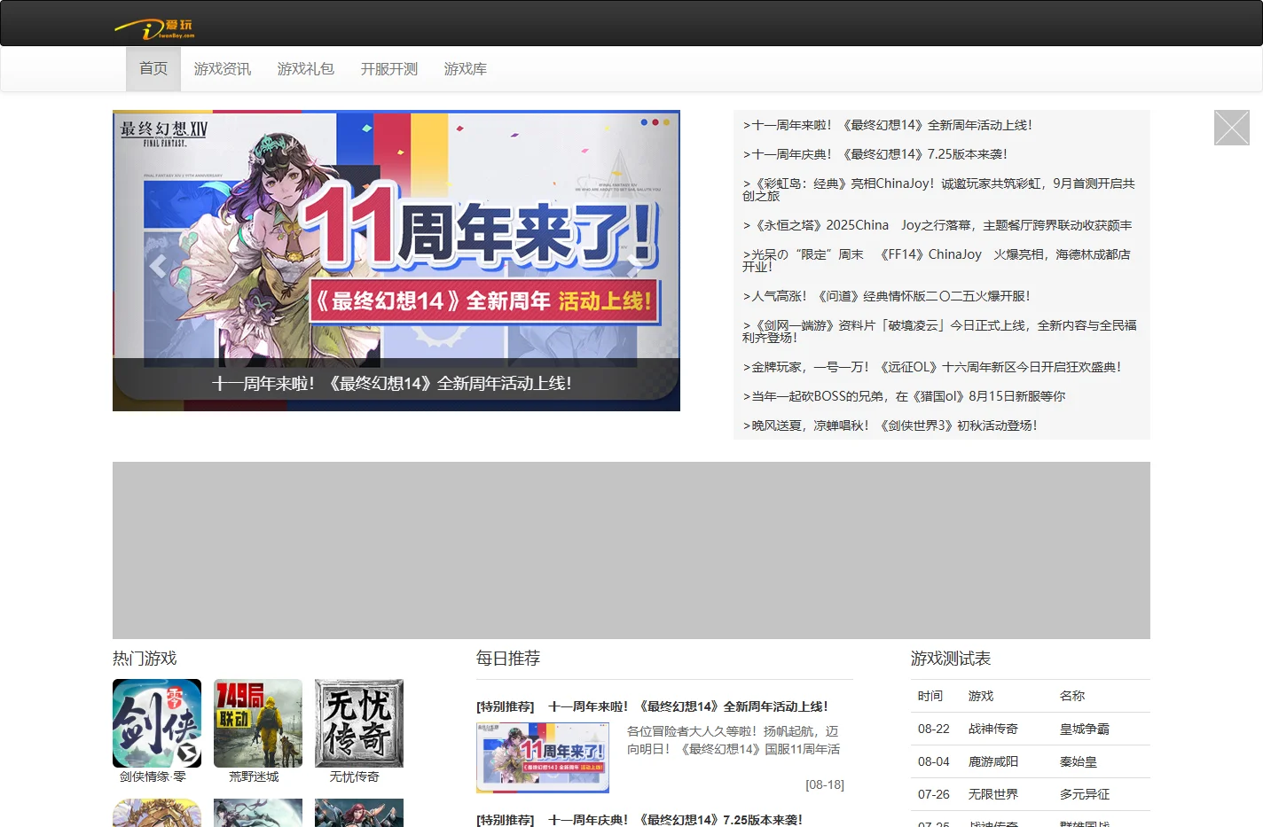
Task: Click the 游戏测试表 section heading
Action: pyautogui.click(x=951, y=658)
